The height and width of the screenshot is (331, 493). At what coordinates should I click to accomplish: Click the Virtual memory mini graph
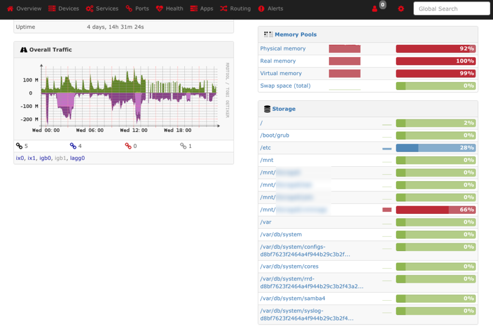(x=345, y=73)
